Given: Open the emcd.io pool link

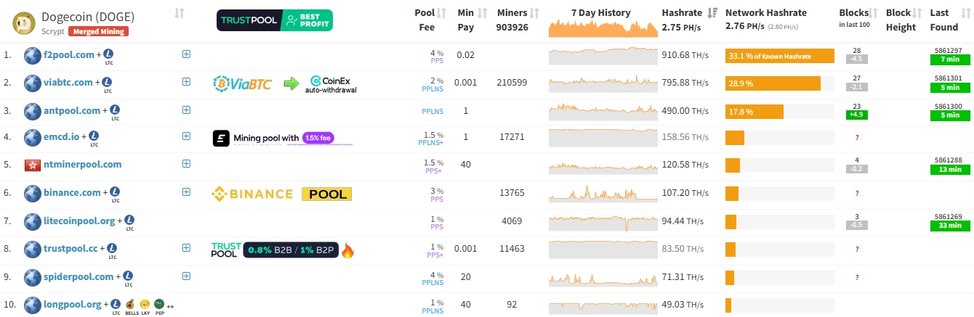Looking at the screenshot, I should (60, 136).
